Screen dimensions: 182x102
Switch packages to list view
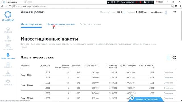(x=168, y=58)
